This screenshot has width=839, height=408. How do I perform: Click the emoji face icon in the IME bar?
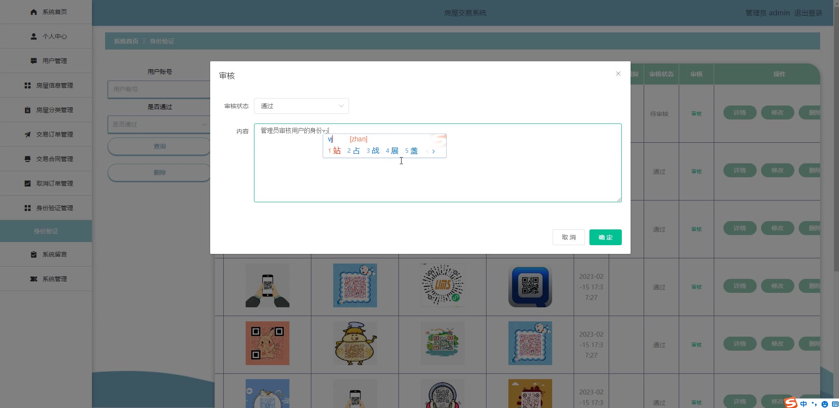pyautogui.click(x=825, y=404)
